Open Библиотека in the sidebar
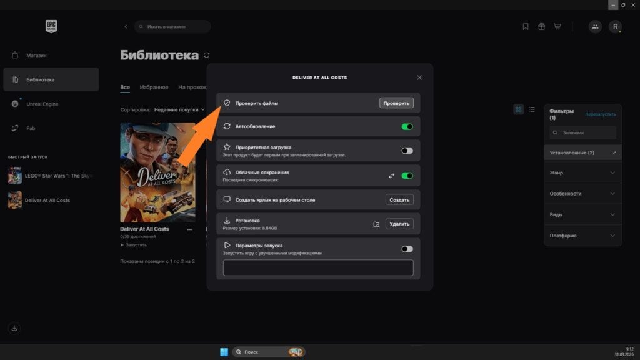 (51, 79)
